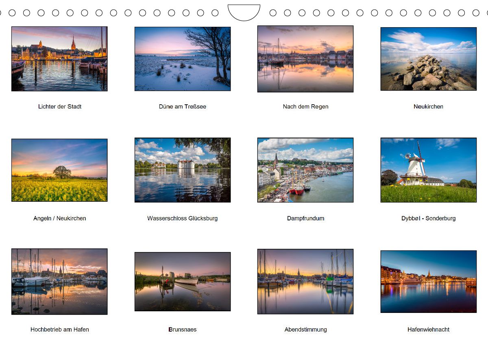
Task: Select the caption 'Hafenwiehnacht'
Action: (x=429, y=330)
